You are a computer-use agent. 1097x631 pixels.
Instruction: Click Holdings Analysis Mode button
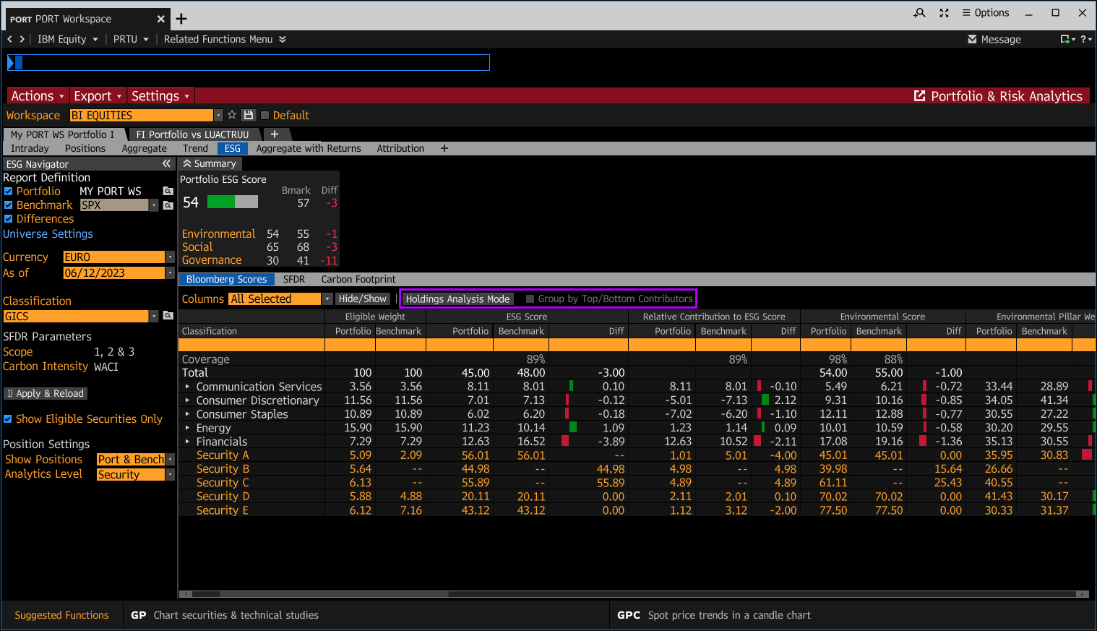coord(457,299)
